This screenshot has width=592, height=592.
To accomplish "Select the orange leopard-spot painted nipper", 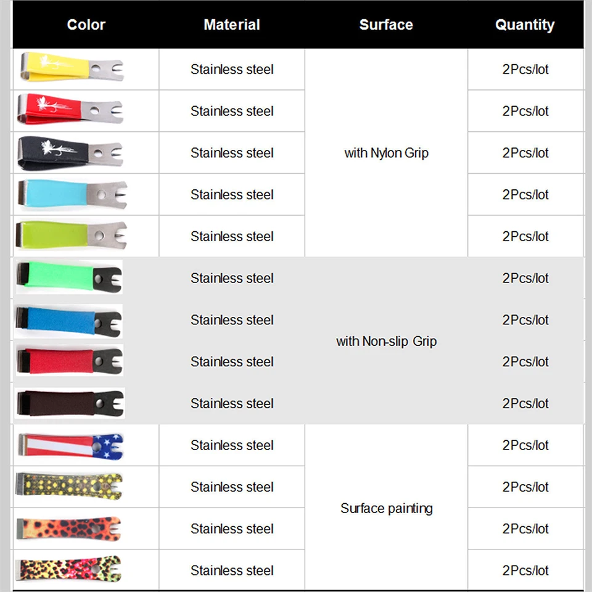I will 68,528.
